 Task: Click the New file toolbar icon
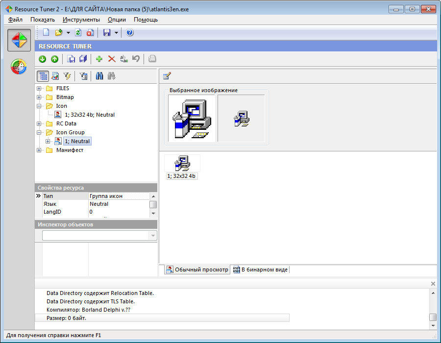click(x=46, y=33)
